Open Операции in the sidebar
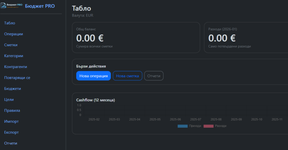 click(13, 34)
